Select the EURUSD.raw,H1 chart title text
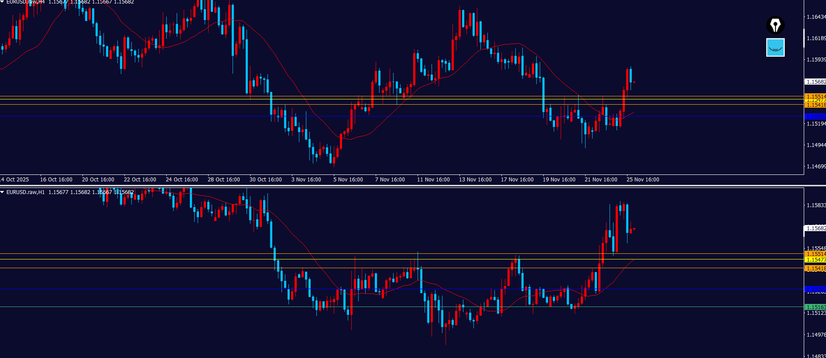826x358 pixels. coord(25,192)
